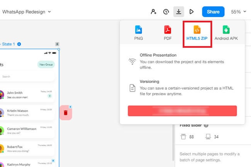Click the red download button in export panel
Screen dimensions: 251x167
pos(182,111)
